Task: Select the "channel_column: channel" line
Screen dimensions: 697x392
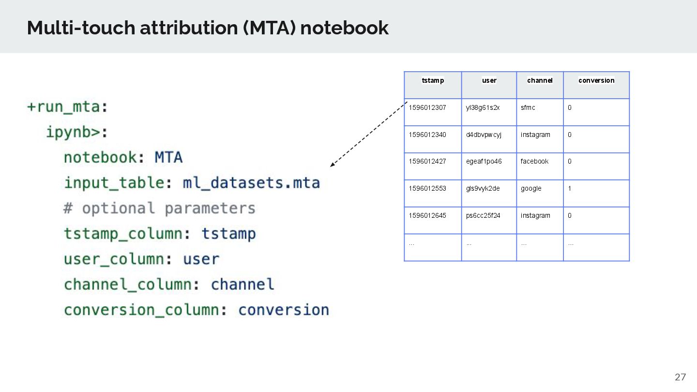Action: (169, 285)
